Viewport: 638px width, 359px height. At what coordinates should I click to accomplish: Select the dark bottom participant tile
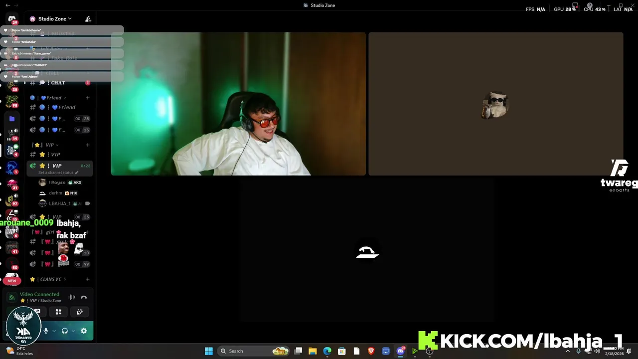click(x=367, y=251)
